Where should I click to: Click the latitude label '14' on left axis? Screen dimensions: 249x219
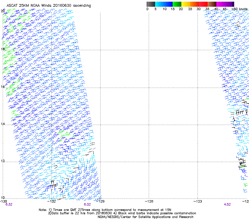tap(3, 124)
